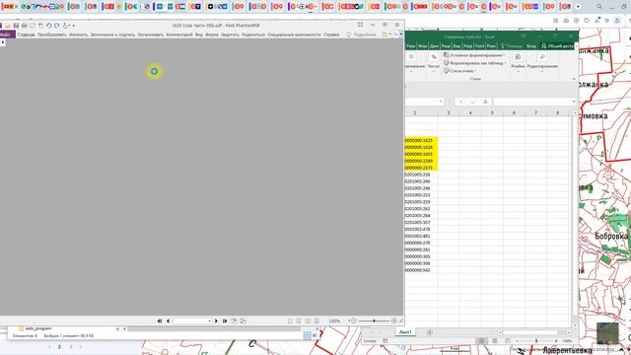This screenshot has width=631, height=355.
Task: Collapse the Excel ribbon with the chevron
Action: (x=574, y=79)
